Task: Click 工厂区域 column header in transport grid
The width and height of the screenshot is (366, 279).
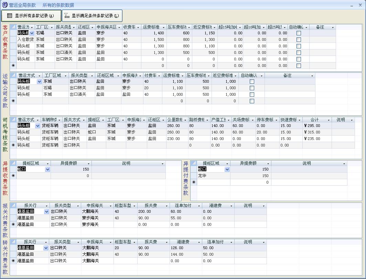Action: [x=55, y=75]
